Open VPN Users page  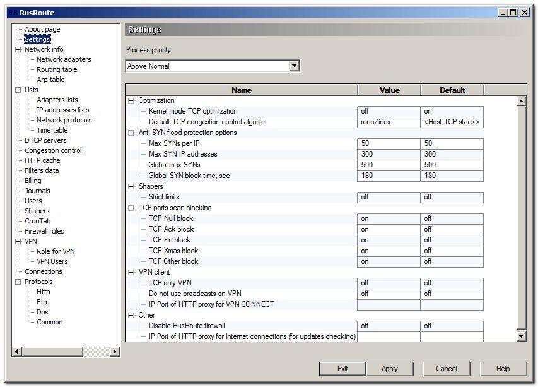pos(52,261)
